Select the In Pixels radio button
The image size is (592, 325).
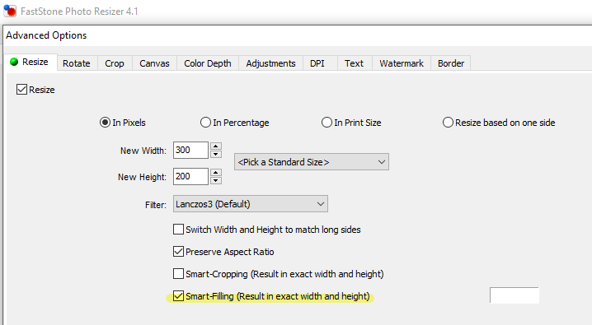click(x=105, y=123)
